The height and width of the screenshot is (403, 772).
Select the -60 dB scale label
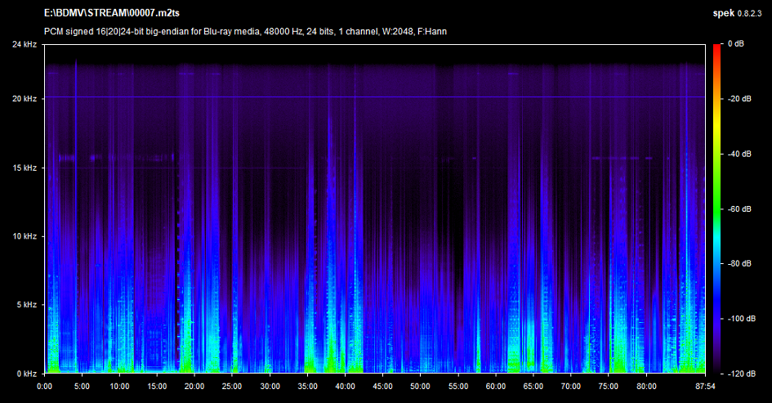tap(739, 209)
